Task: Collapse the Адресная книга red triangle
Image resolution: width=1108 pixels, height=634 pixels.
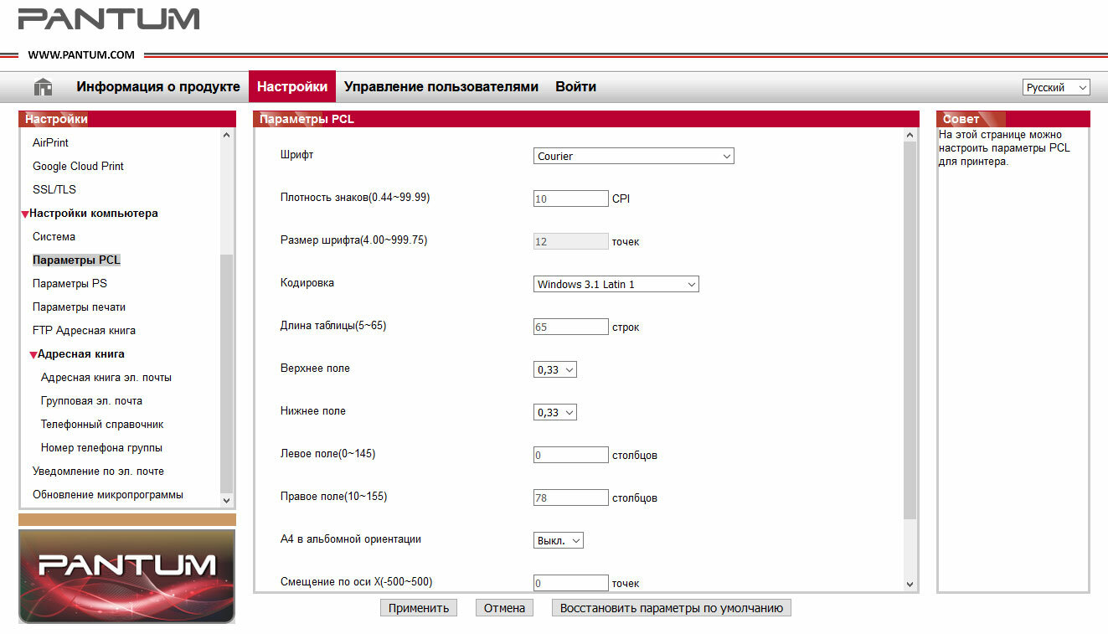Action: point(33,355)
